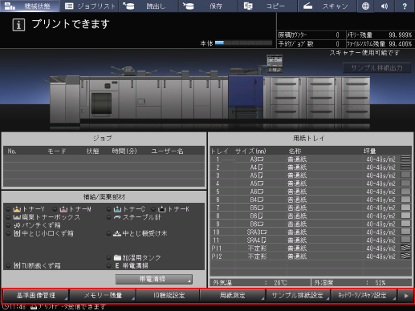Open IQ機能設定
The width and height of the screenshot is (415, 311).
point(169,296)
